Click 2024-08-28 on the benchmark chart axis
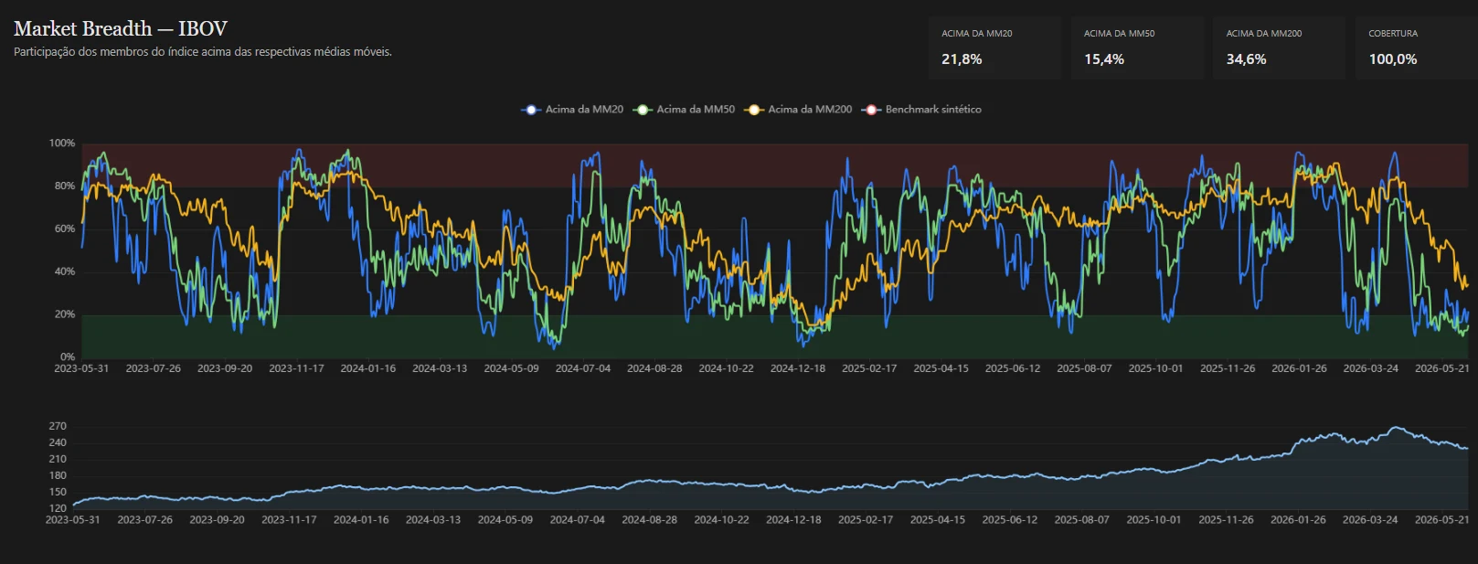 coord(650,519)
